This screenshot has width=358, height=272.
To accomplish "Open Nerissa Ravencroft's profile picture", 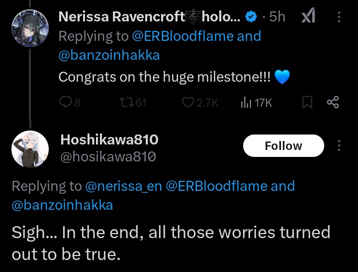I will 30,30.
